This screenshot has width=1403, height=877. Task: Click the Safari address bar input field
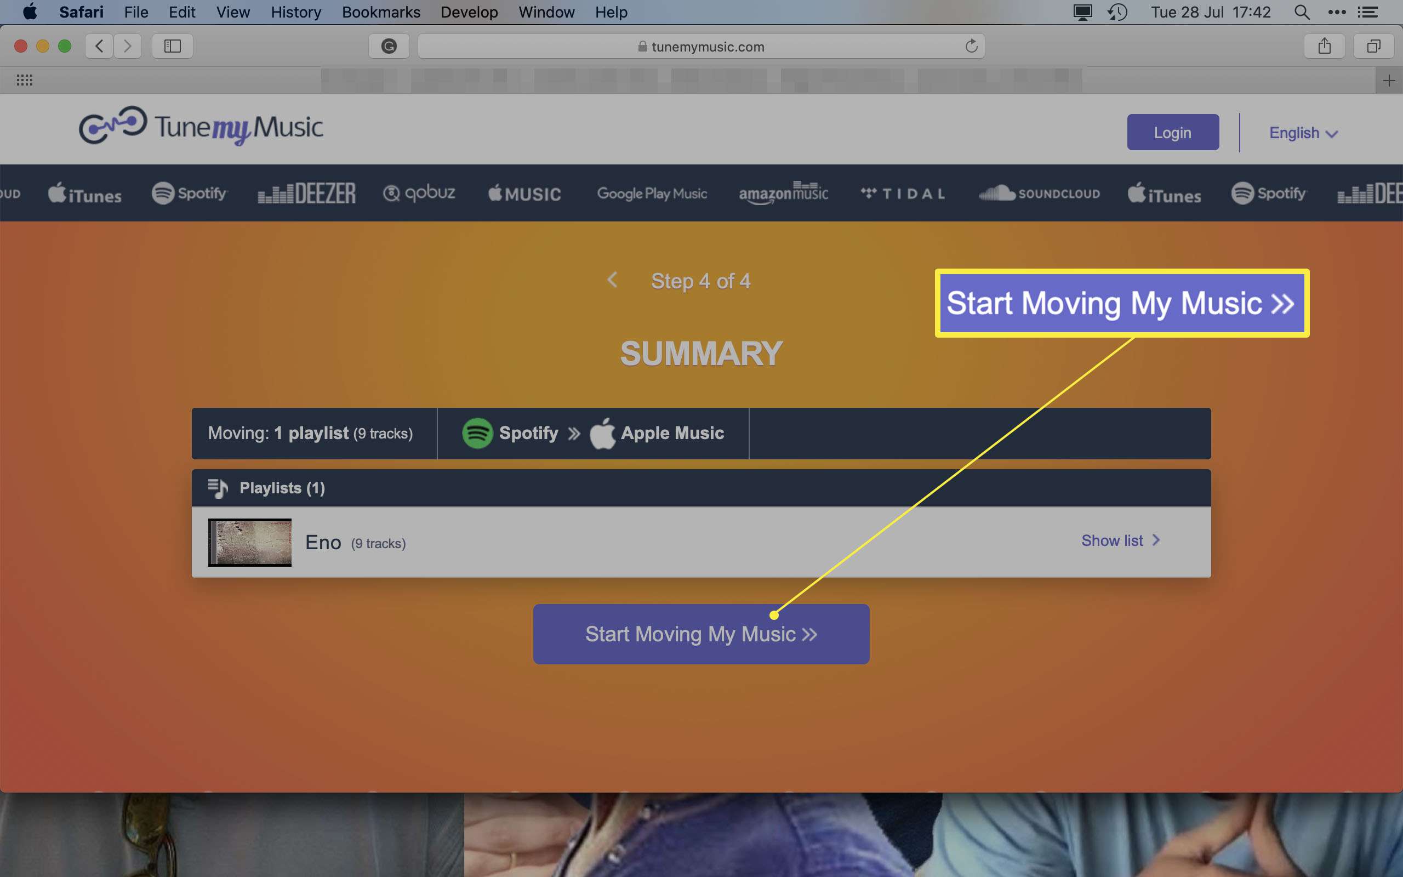[x=700, y=45]
